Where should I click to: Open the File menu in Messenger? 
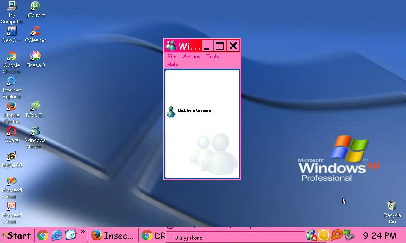pos(172,56)
